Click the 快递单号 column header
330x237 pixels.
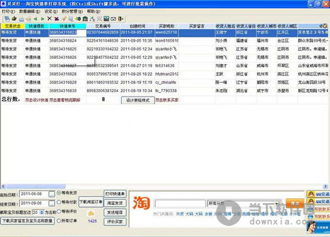(x=67, y=26)
